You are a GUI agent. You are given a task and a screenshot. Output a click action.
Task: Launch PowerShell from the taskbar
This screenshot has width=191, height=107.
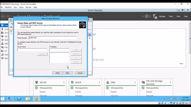coord(19,99)
